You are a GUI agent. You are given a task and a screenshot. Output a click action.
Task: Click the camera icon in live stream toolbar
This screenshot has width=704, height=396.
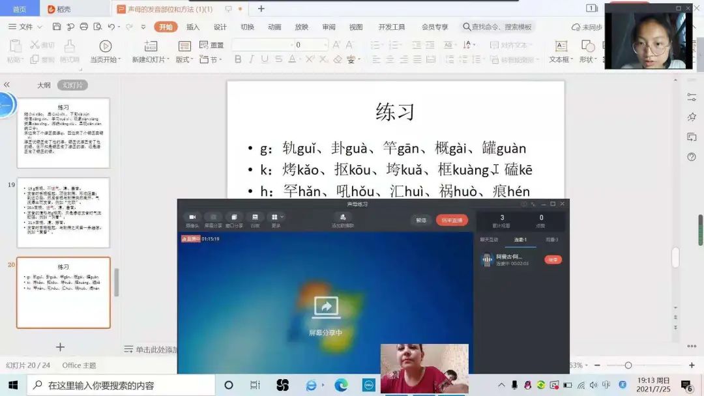(192, 218)
